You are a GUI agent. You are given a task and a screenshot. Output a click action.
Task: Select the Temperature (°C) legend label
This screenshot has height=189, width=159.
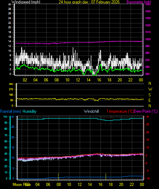(120, 111)
